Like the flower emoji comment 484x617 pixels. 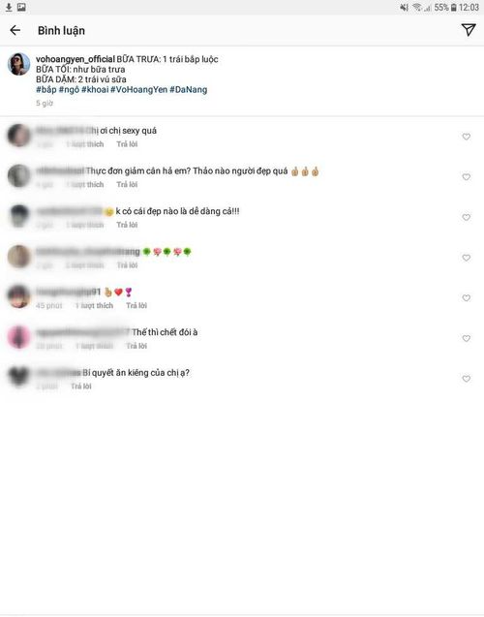(x=467, y=258)
